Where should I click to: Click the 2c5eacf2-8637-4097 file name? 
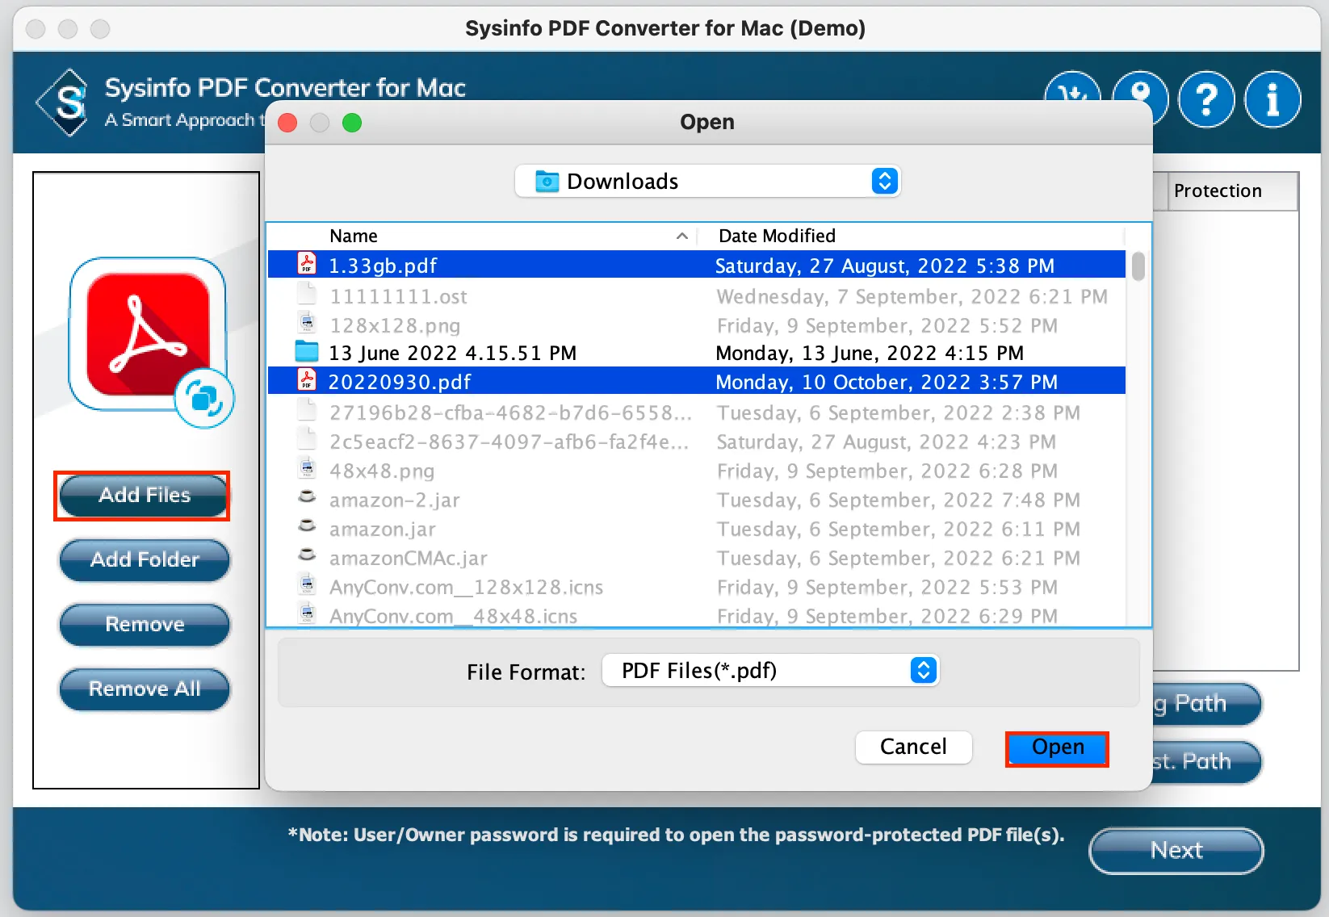(509, 442)
